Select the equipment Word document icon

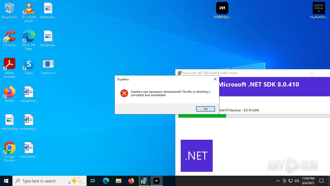coord(29,95)
